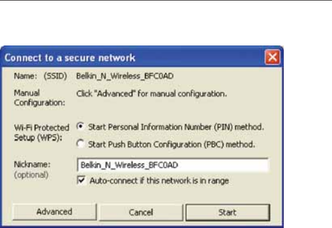Image resolution: width=332 pixels, height=228 pixels.
Task: Click into the Nickname text field
Action: pos(173,165)
